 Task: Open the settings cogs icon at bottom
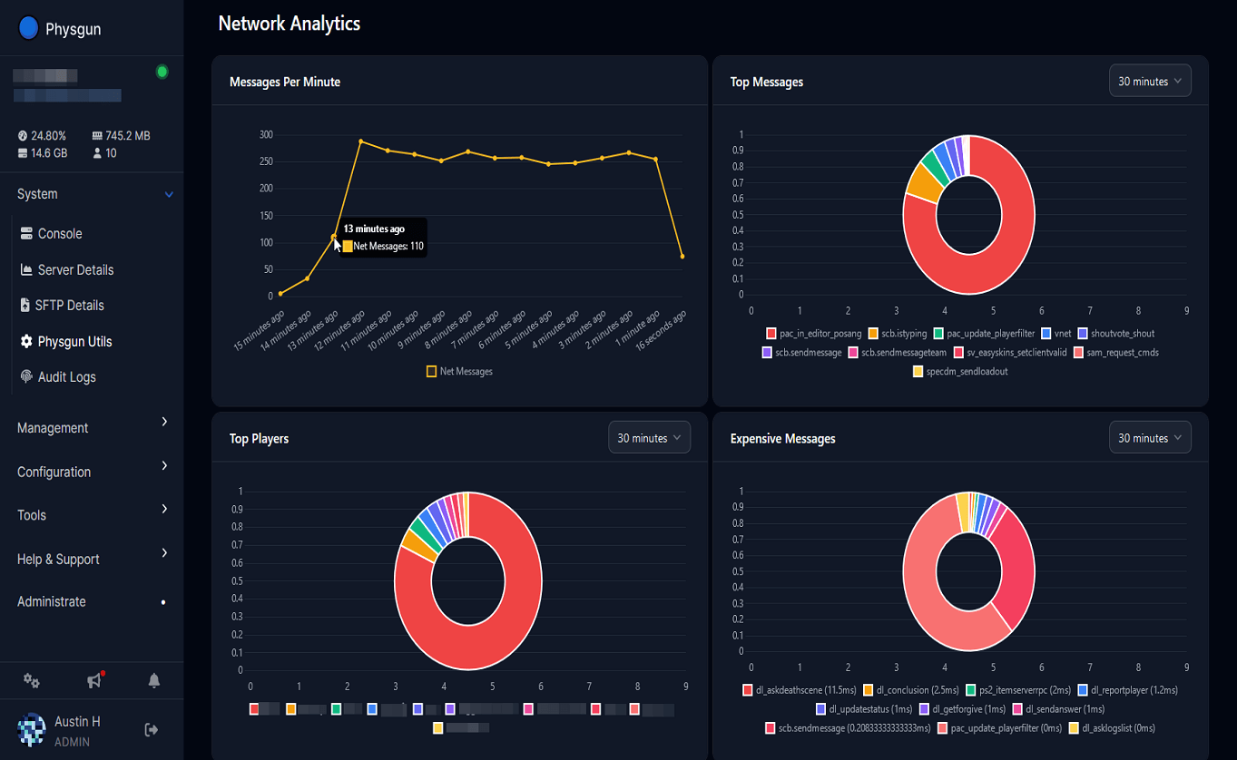pos(32,680)
